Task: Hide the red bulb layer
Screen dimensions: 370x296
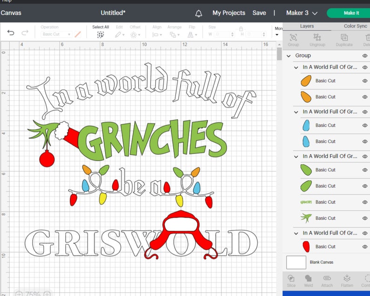Action: (x=365, y=247)
